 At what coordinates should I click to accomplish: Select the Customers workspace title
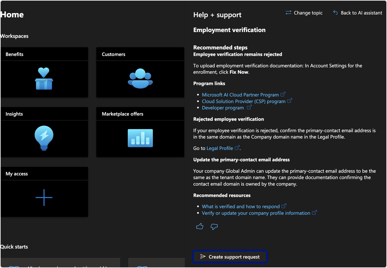(114, 54)
